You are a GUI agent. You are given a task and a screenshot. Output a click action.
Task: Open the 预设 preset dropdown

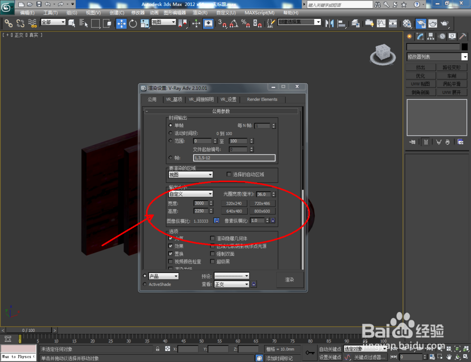point(232,276)
